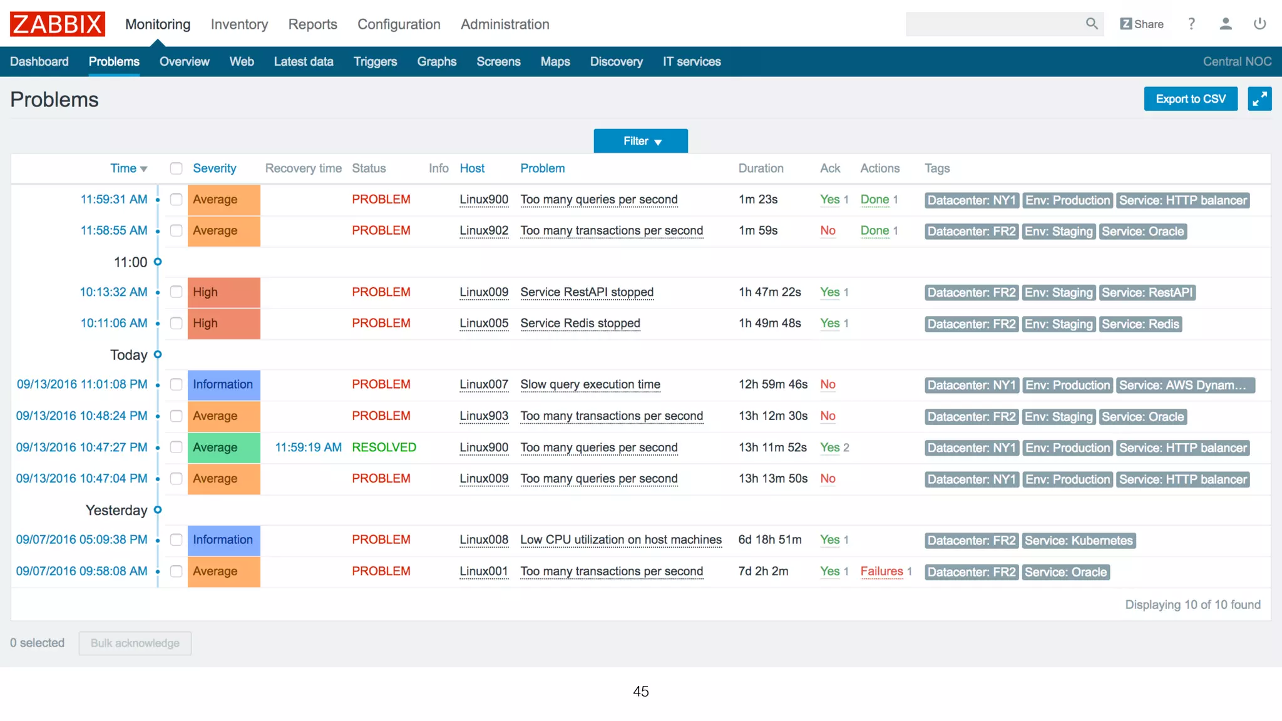Screen dimensions: 1282x721
Task: Click the power logout icon
Action: [1259, 24]
